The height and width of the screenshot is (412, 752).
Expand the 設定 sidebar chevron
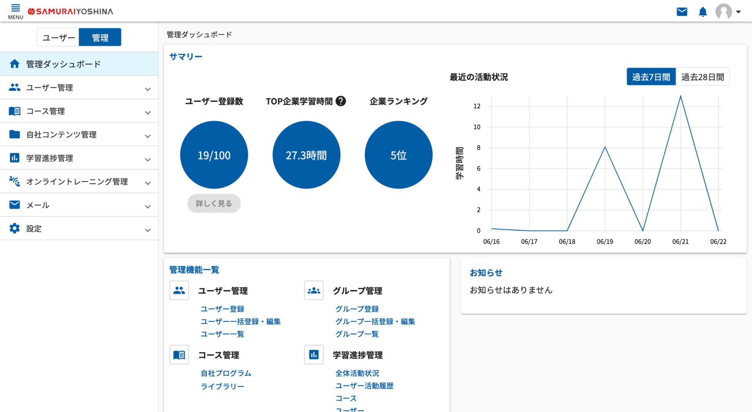pyautogui.click(x=148, y=230)
